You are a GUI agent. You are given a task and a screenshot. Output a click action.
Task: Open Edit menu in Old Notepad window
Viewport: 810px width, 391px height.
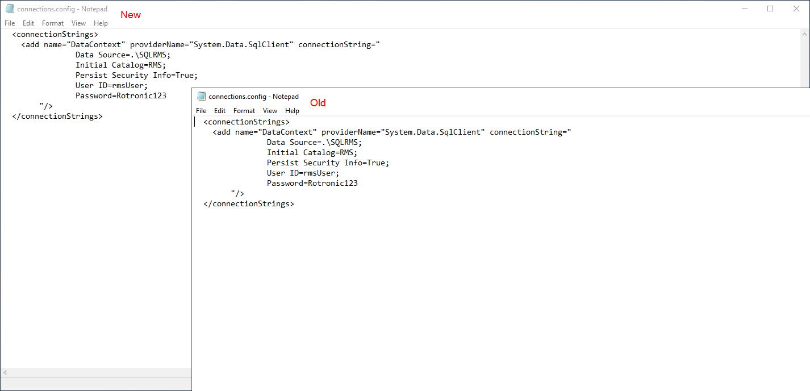point(220,111)
